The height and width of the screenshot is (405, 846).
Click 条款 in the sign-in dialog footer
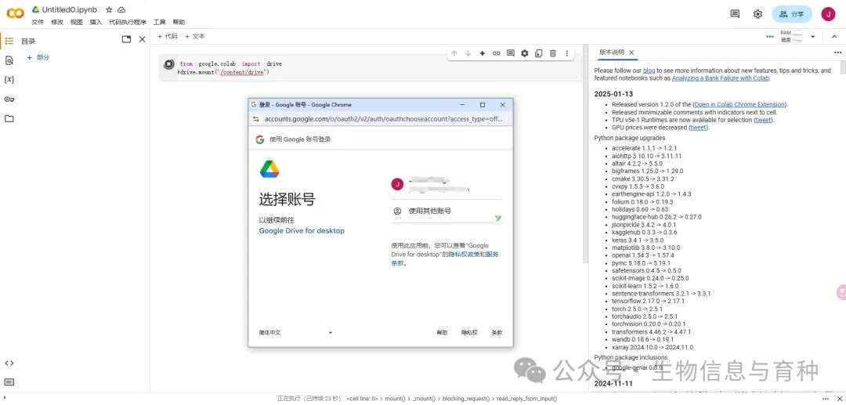click(497, 333)
